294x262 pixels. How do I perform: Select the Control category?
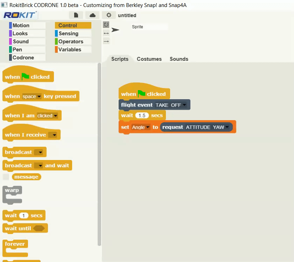[73, 25]
